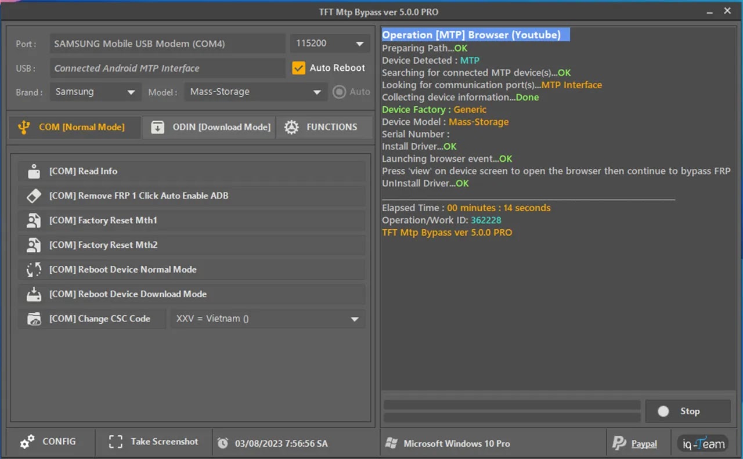Click the eraser icon for Remove FRP
Screen dimensions: 743x459
click(x=34, y=196)
